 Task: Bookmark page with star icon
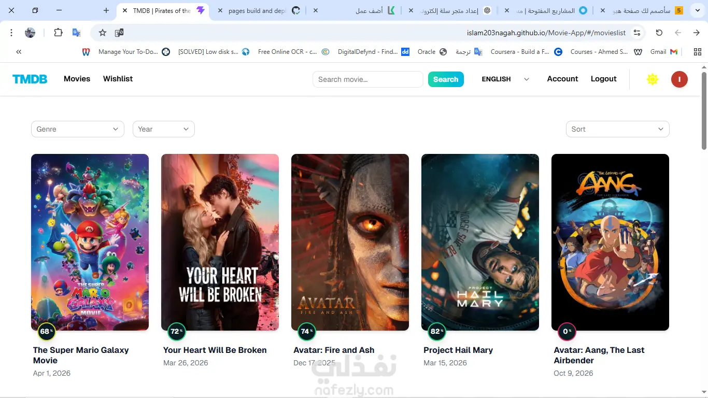pos(103,33)
